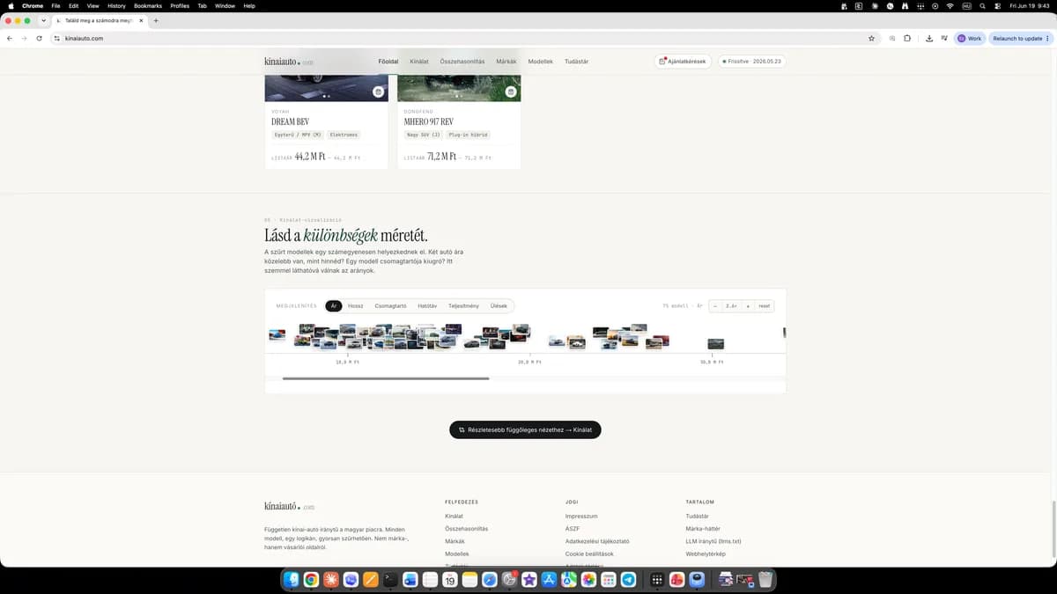Open the Chrome media controls icon
Viewport: 1057px width, 594px height.
(944, 39)
